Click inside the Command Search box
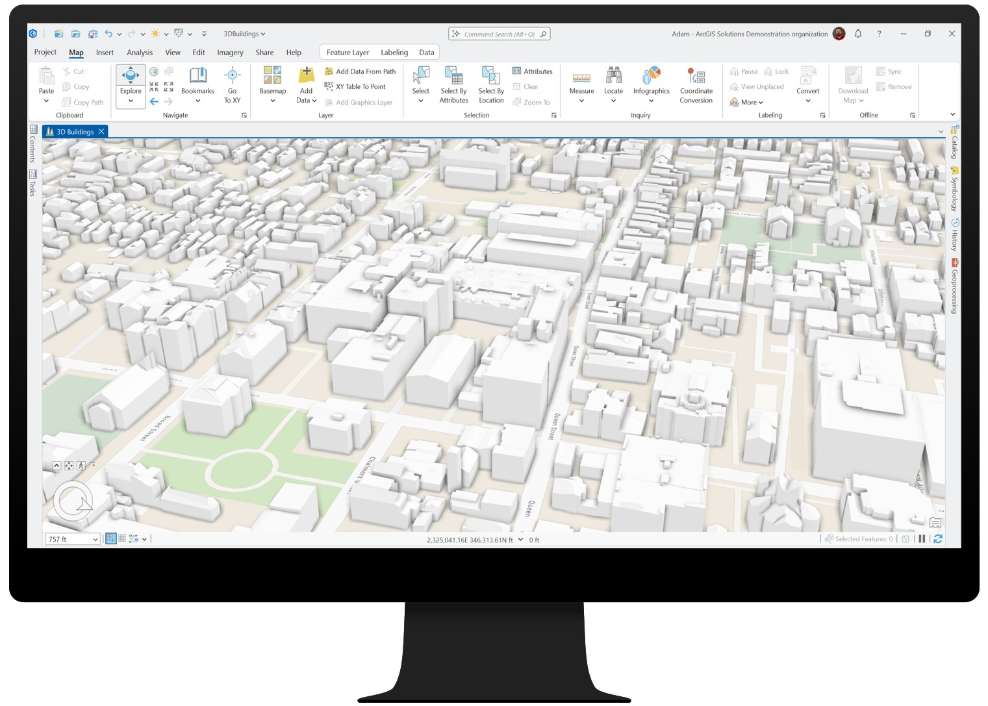The width and height of the screenshot is (988, 706). (500, 33)
